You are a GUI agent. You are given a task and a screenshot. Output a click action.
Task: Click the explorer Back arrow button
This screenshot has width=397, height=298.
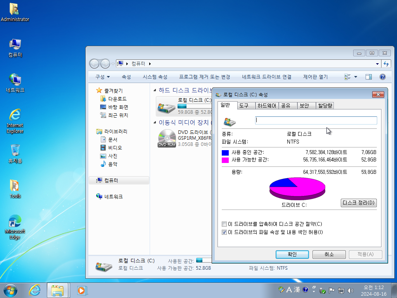coord(94,64)
